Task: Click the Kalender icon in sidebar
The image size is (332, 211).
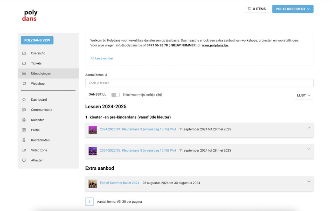Action: 24,120
